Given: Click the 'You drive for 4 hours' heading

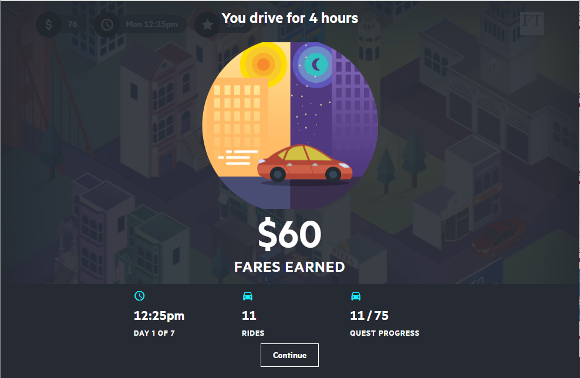Looking at the screenshot, I should pos(289,18).
